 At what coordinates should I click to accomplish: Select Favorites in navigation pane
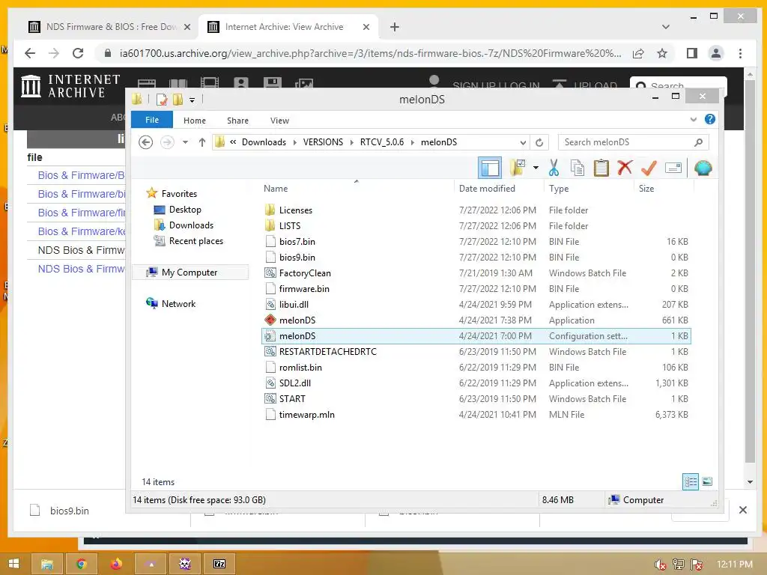click(179, 194)
